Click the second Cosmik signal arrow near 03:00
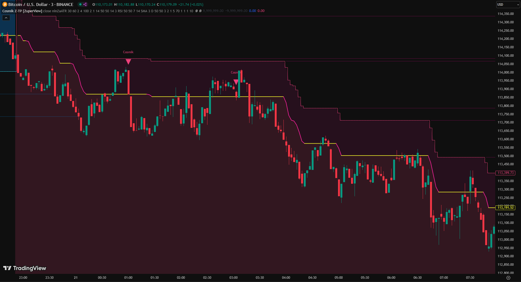 [x=236, y=82]
